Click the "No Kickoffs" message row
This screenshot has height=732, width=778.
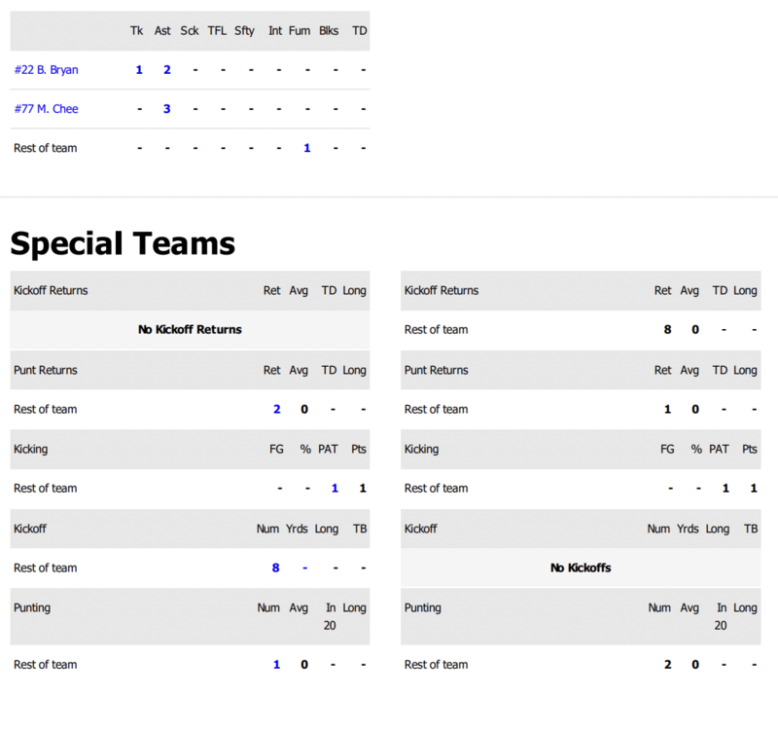(x=581, y=567)
